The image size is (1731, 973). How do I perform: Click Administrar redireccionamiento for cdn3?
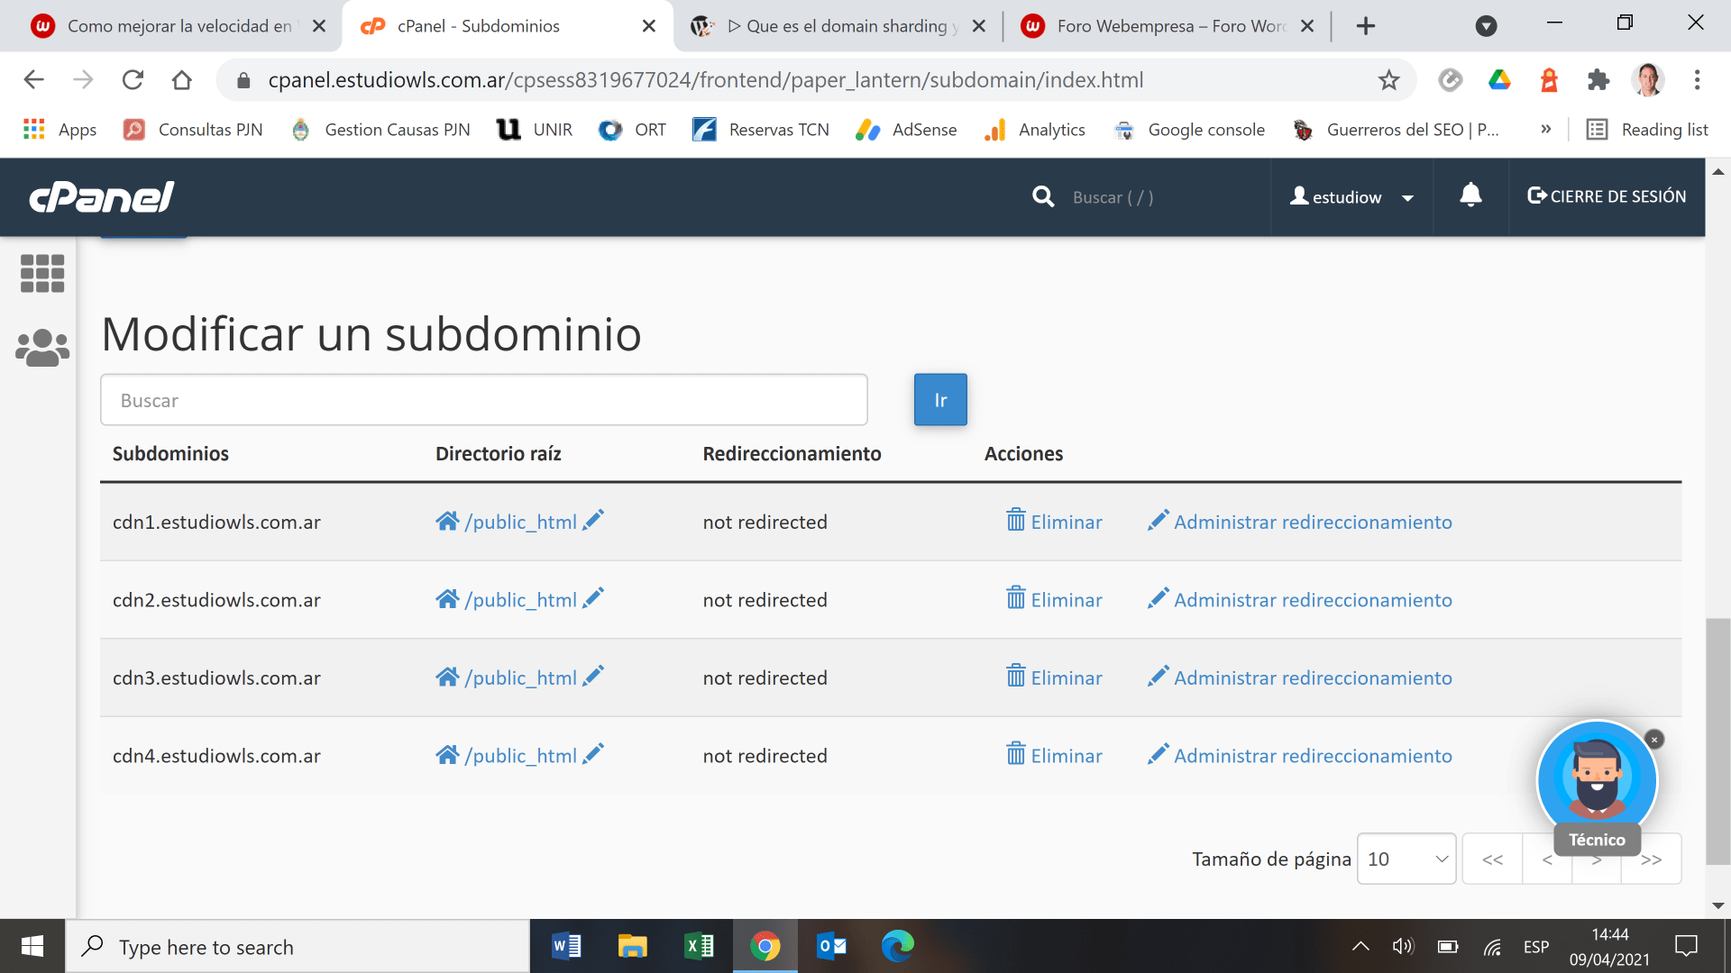tap(1313, 677)
